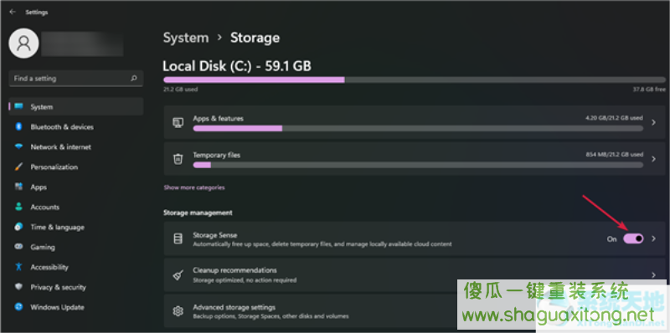Viewport: 670px width, 333px height.
Task: Click the Personalization paintbrush icon
Action: tap(18, 167)
